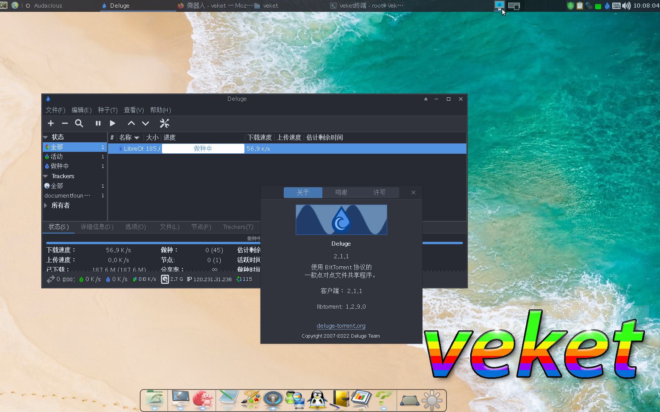Click the 做种中 progress bar of LibreOf torrent
Image resolution: width=660 pixels, height=412 pixels.
tap(203, 149)
